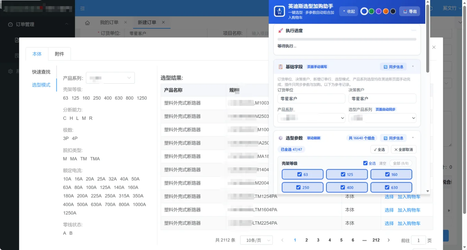Click the 订货单位 input in assistant panel
This screenshot has width=467, height=250.
(311, 98)
